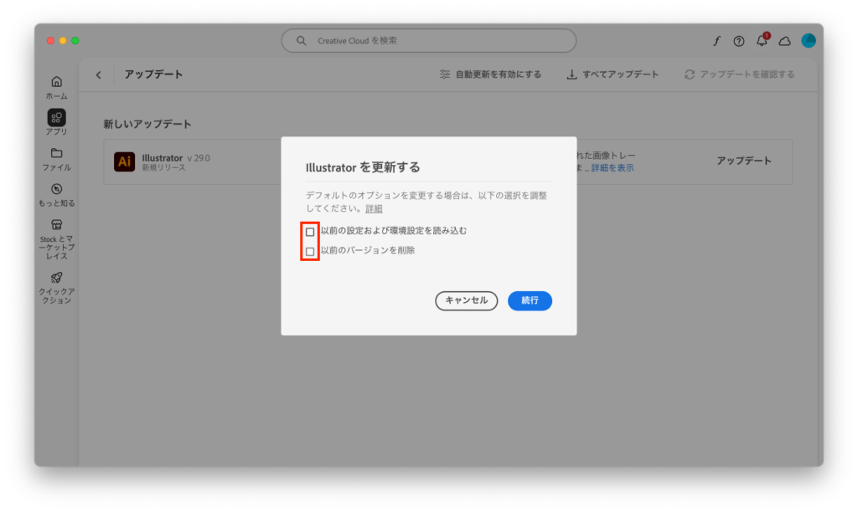Image resolution: width=858 pixels, height=512 pixels.
Task: Click the help question mark icon
Action: click(738, 41)
